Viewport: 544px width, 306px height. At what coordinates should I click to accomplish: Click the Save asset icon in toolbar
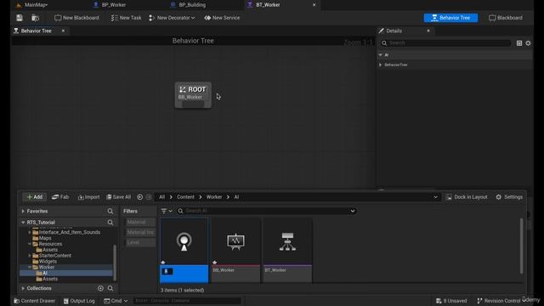point(20,18)
